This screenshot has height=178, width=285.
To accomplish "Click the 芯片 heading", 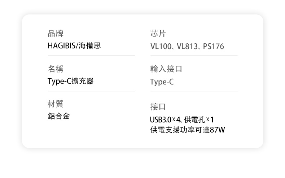I will 158,34.
